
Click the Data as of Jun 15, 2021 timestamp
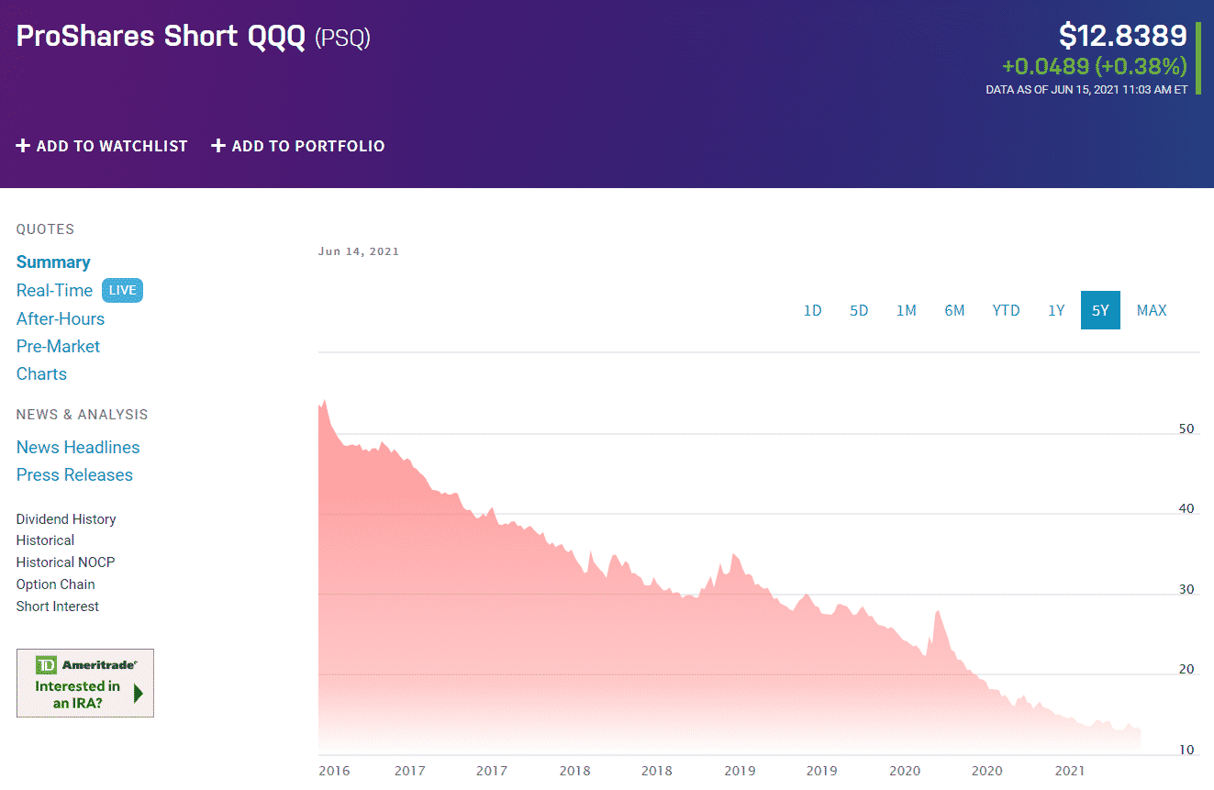(x=1086, y=90)
